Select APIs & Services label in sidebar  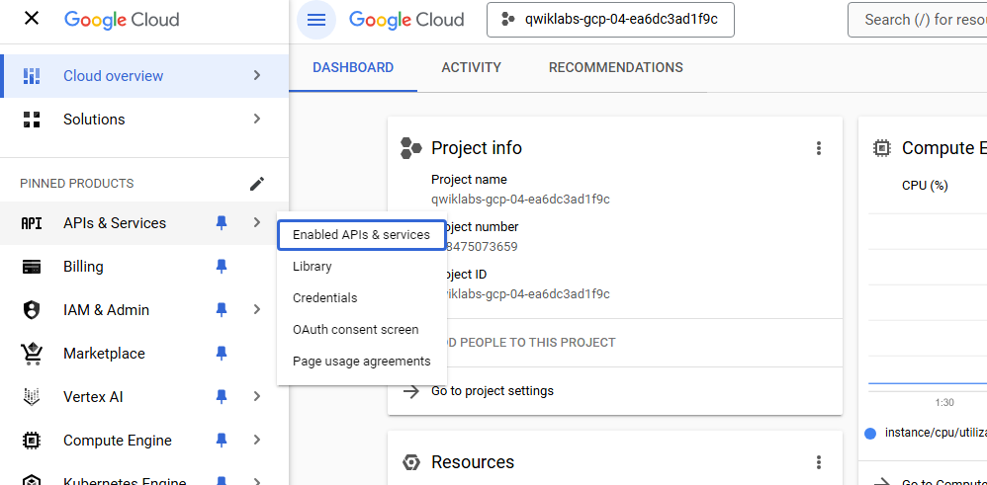[115, 223]
